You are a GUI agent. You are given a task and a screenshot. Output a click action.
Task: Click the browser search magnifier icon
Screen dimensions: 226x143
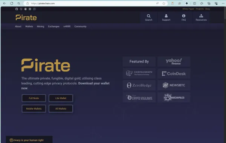pyautogui.click(x=19, y=3)
